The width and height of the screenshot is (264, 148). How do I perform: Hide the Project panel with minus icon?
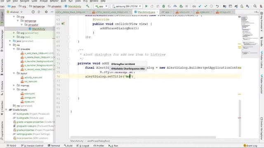52,12
